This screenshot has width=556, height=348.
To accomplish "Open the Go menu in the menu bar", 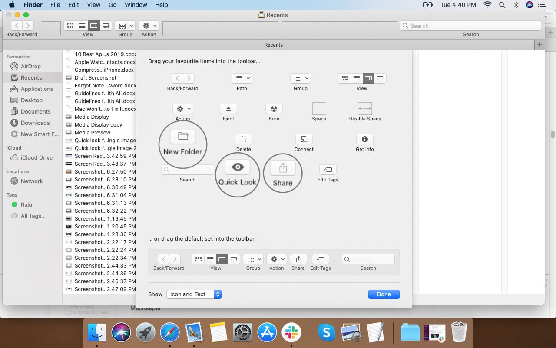I will (113, 5).
